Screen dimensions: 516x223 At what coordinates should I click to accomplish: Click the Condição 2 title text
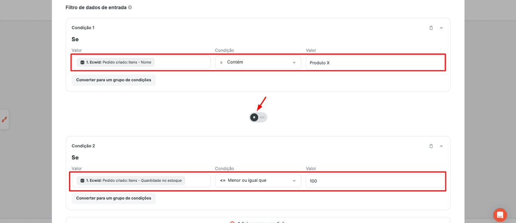[x=83, y=146]
